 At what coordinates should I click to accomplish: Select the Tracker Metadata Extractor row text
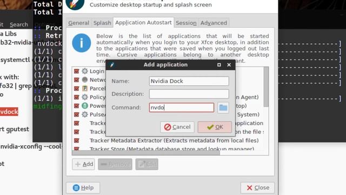coord(174,140)
